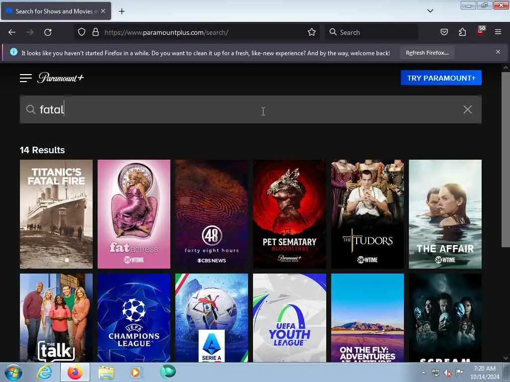
Task: Open the Serie A poster
Action: 212,318
